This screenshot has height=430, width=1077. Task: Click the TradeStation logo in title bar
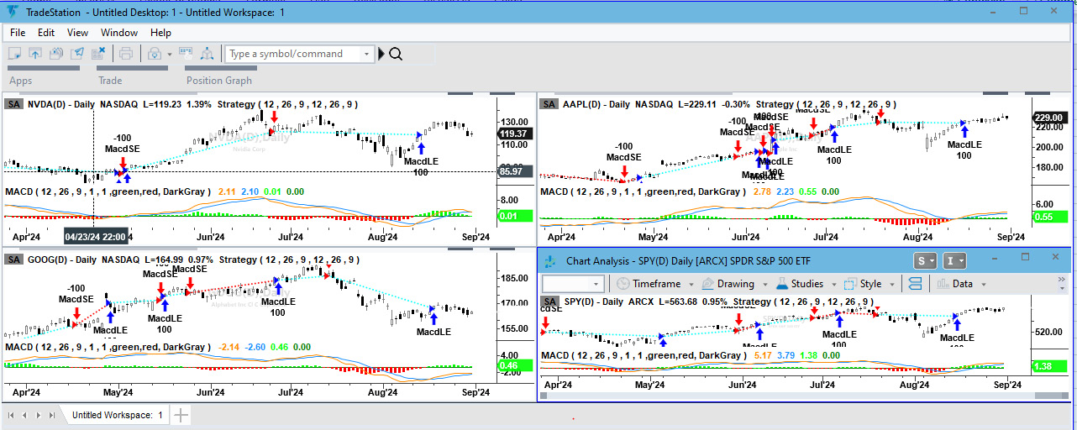point(12,12)
